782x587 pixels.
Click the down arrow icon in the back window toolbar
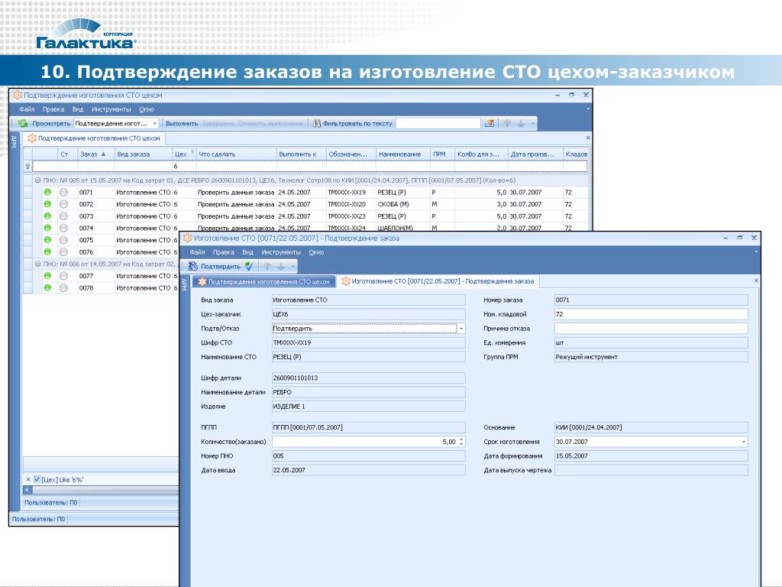(x=521, y=123)
